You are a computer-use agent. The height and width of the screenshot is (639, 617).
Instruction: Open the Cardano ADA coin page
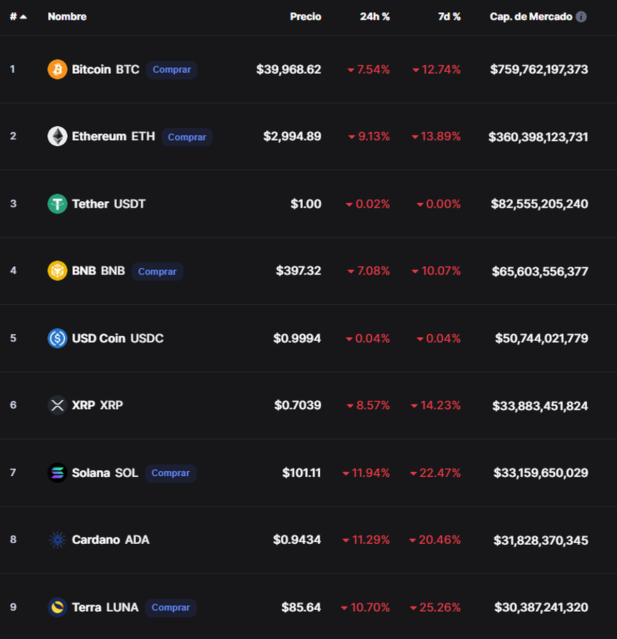click(110, 540)
